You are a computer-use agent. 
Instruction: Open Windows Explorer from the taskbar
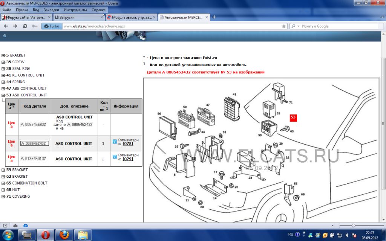coord(83,235)
